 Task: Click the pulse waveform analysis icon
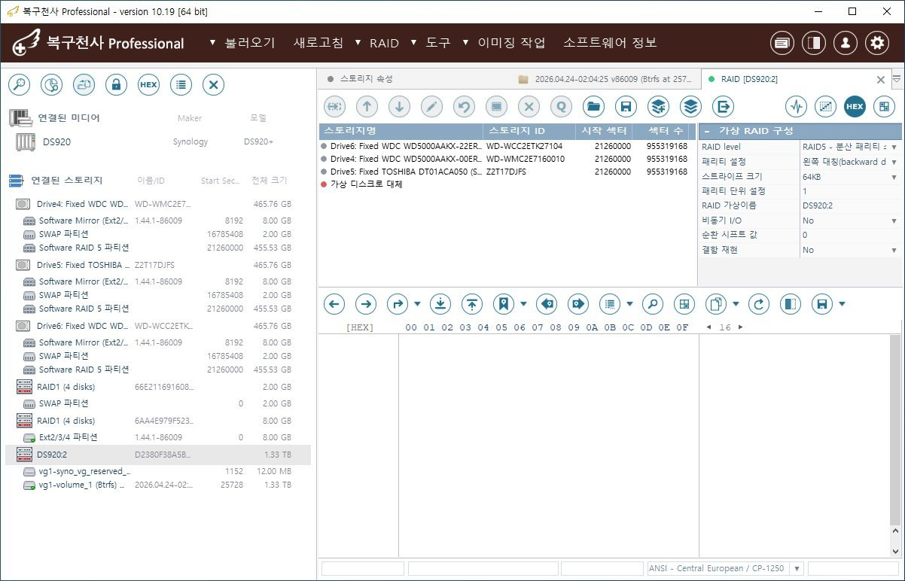(x=796, y=107)
